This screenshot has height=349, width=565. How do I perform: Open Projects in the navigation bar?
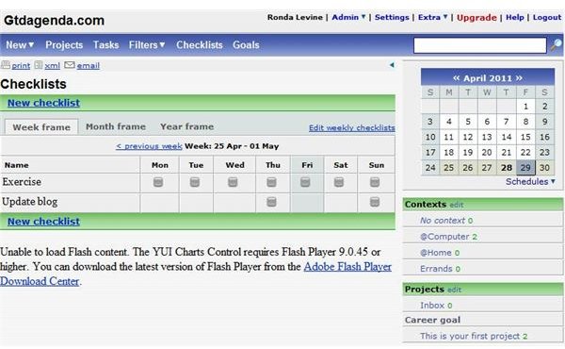(x=64, y=44)
